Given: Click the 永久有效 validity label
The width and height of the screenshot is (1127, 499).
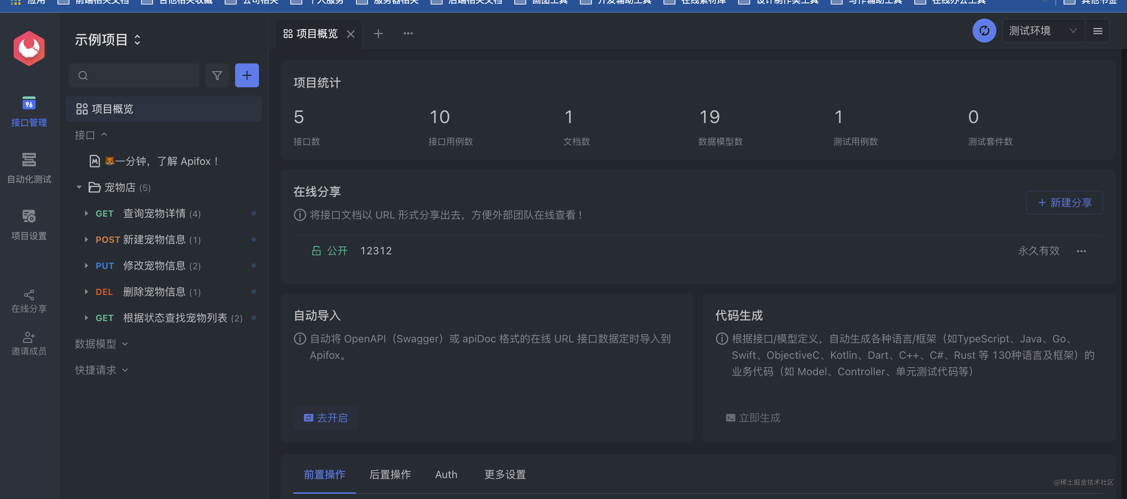Looking at the screenshot, I should 1039,251.
